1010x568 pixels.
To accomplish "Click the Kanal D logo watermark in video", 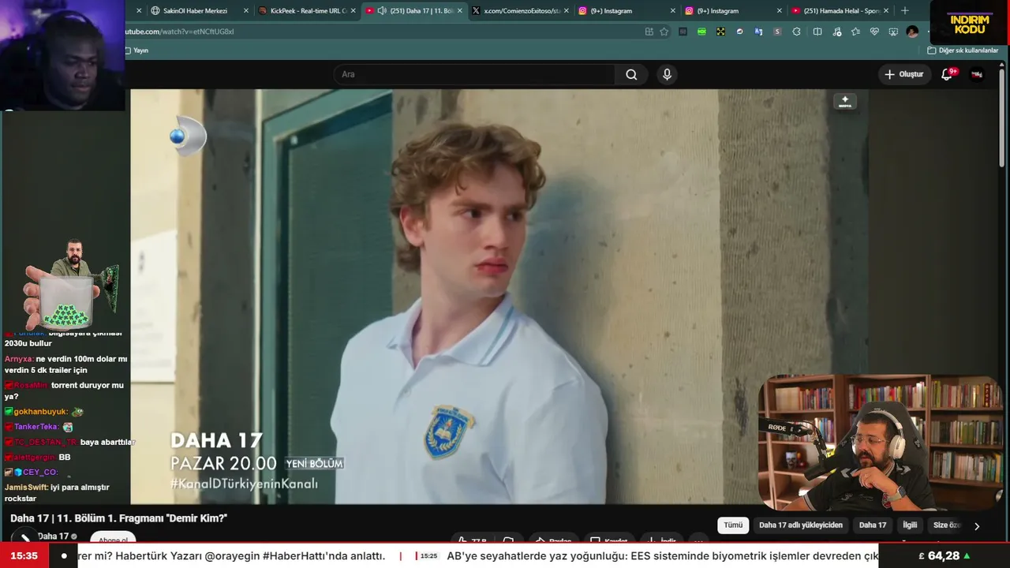I will tap(188, 136).
